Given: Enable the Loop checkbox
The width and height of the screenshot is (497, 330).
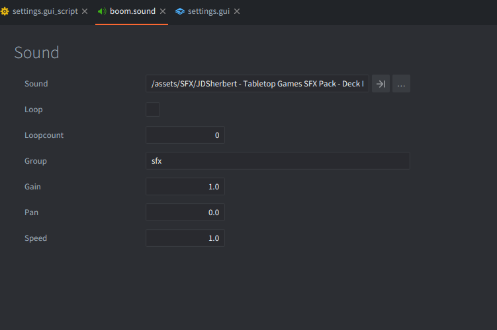Looking at the screenshot, I should tap(153, 110).
